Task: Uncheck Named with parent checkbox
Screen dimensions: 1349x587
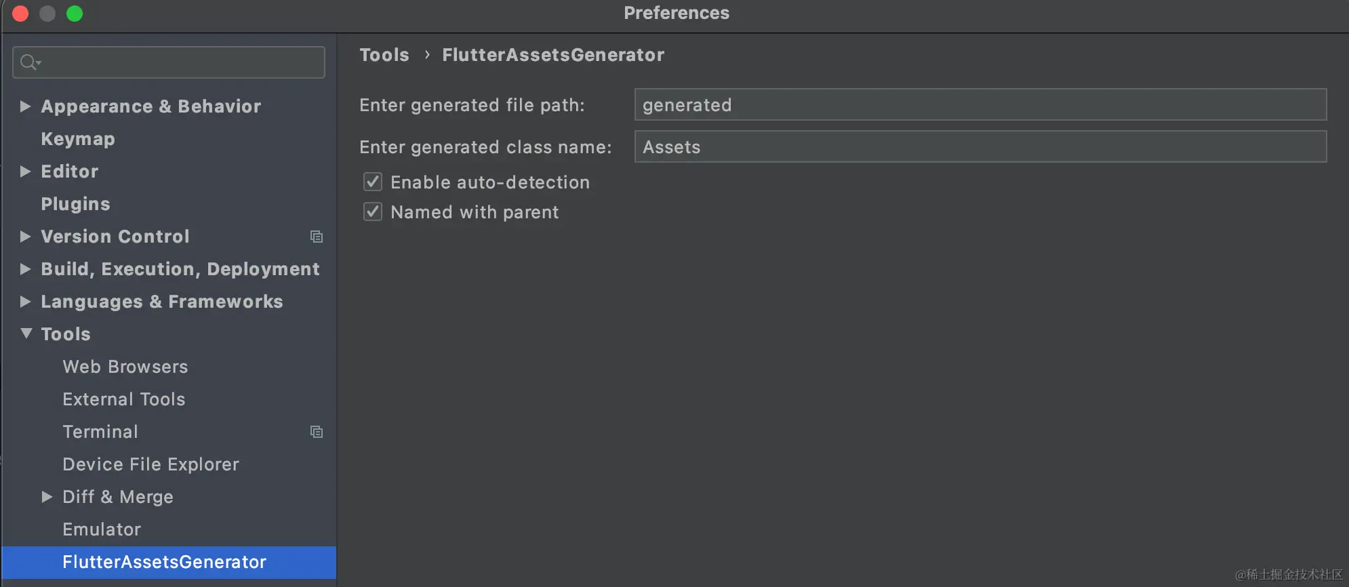Action: click(x=373, y=211)
